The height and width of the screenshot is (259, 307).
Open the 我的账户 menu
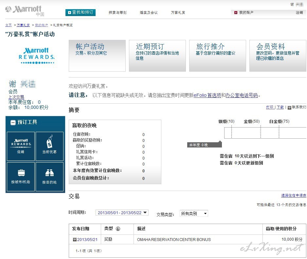(x=246, y=12)
